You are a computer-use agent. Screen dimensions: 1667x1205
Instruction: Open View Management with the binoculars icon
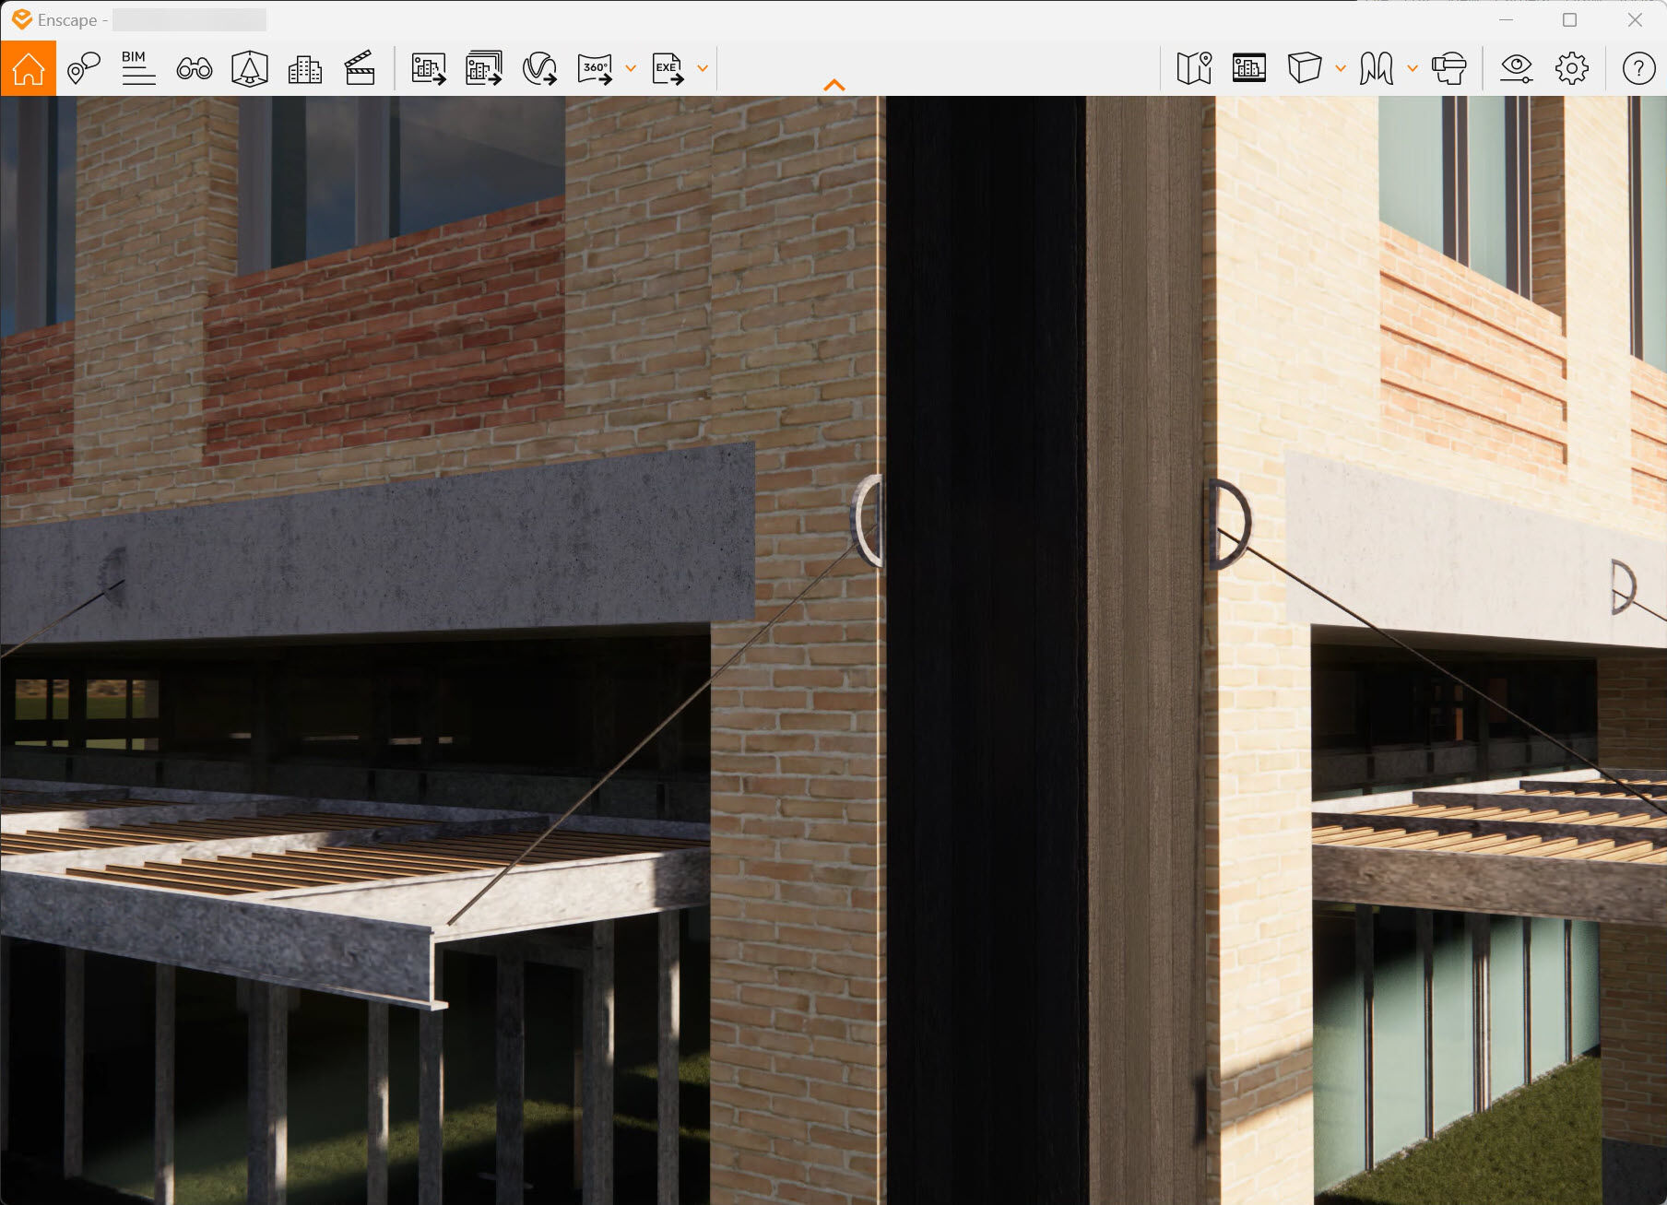point(194,67)
